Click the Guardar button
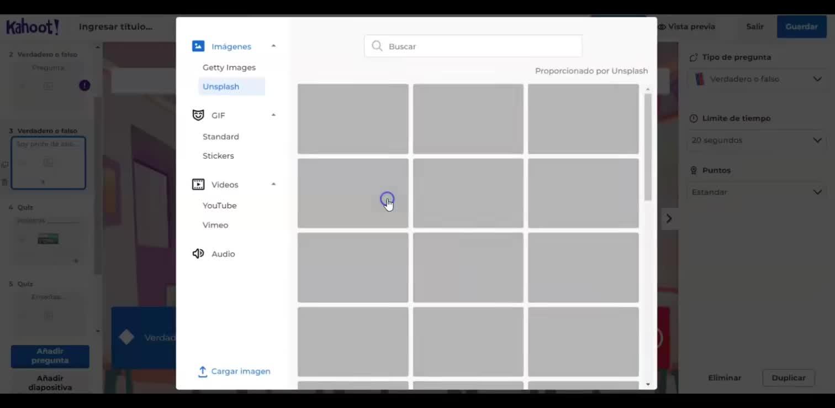 [801, 27]
